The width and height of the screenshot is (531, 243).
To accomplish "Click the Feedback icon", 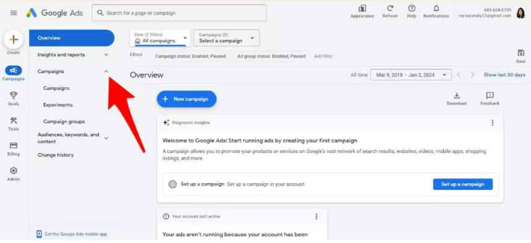I will (490, 96).
